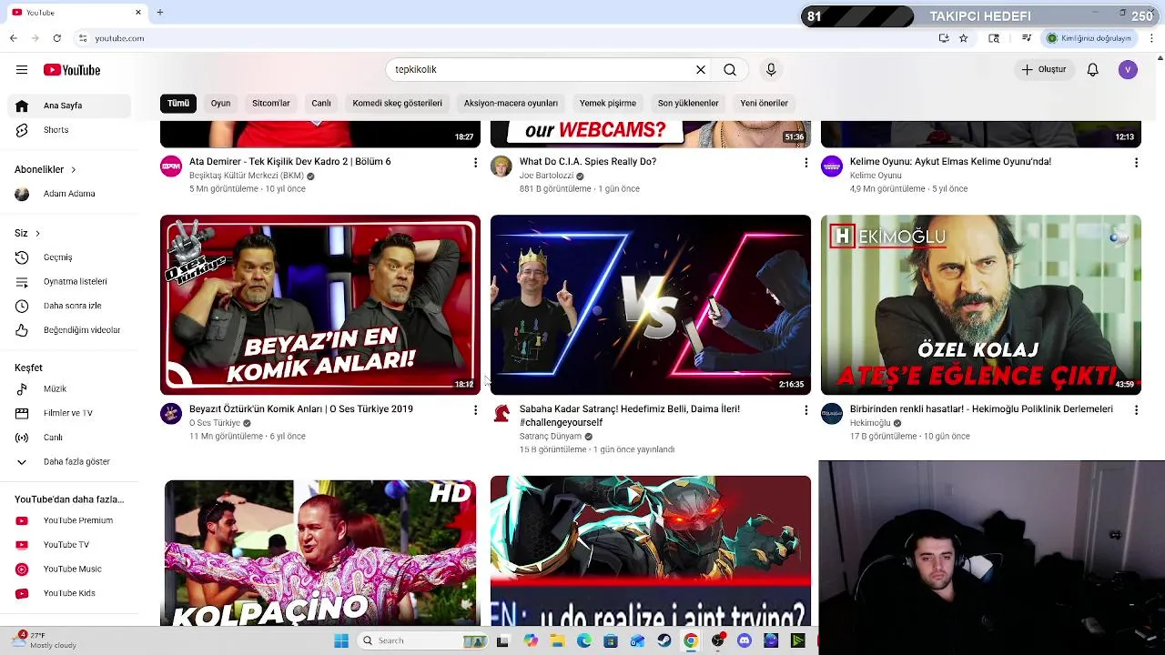Screen dimensions: 1165x655
Task: Open the Joe Bartolozzi channel avatar
Action: 501,166
